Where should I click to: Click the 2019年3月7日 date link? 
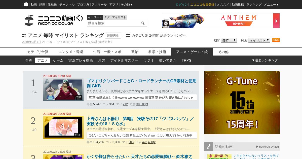pyautogui.click(x=32, y=42)
